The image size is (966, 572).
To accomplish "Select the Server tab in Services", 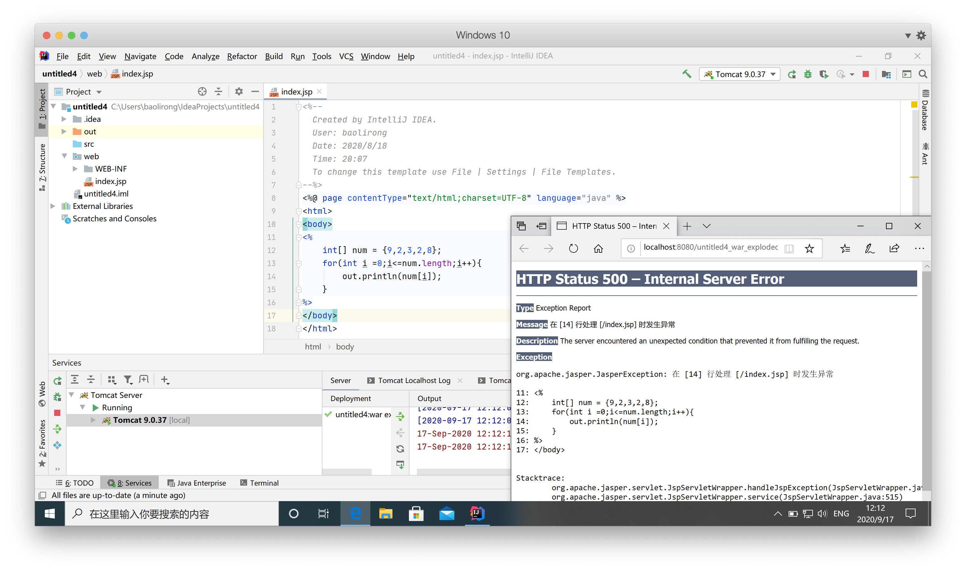I will point(340,381).
